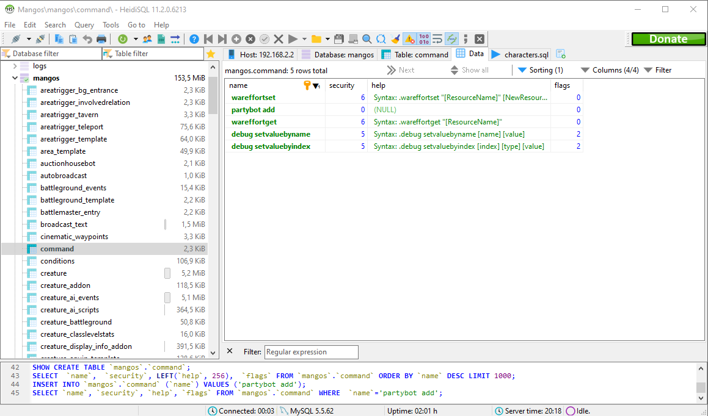Open dropdown arrow beside the folder icon
Image resolution: width=708 pixels, height=416 pixels.
pos(328,39)
